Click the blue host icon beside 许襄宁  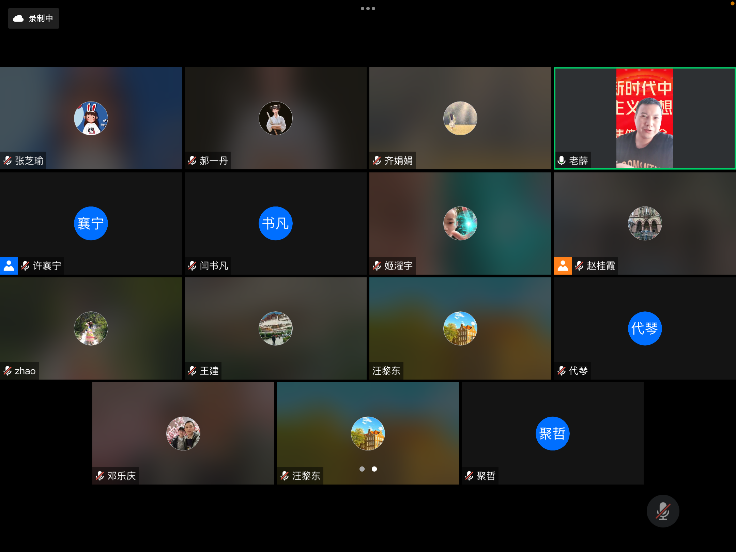point(9,266)
